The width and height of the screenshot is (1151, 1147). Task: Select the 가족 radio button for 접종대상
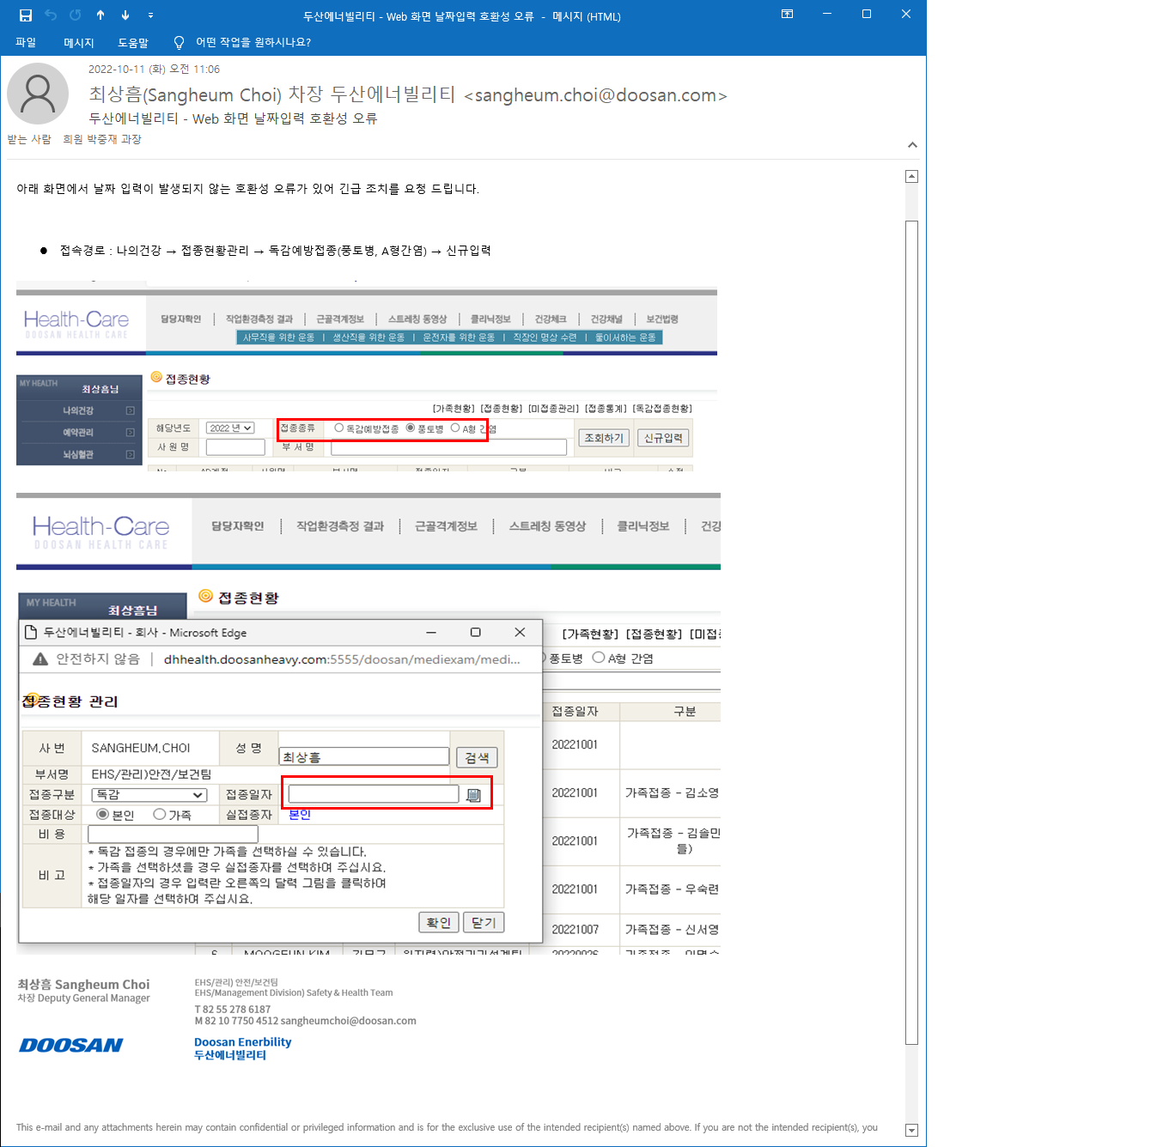(160, 814)
